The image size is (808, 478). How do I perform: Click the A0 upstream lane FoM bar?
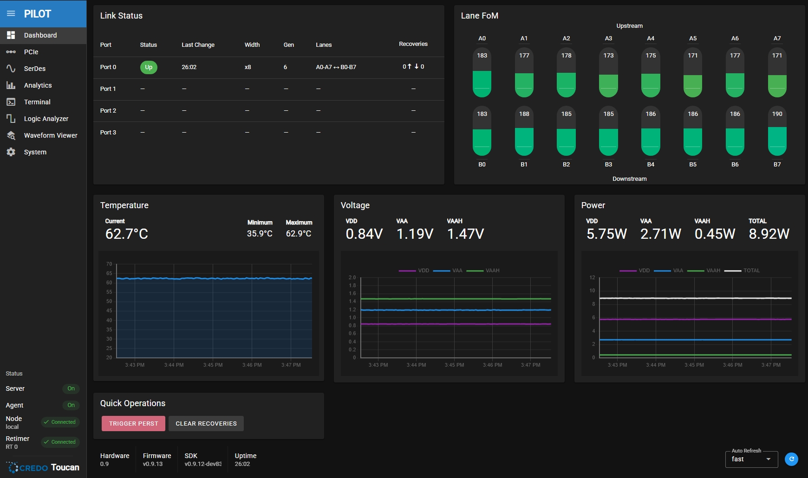click(482, 73)
